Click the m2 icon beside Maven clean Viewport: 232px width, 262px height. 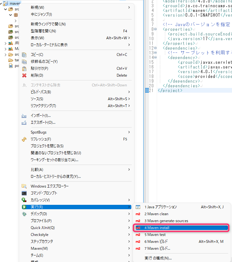pos(138,214)
